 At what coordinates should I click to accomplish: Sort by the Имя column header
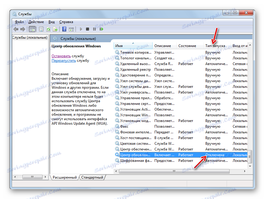133,46
